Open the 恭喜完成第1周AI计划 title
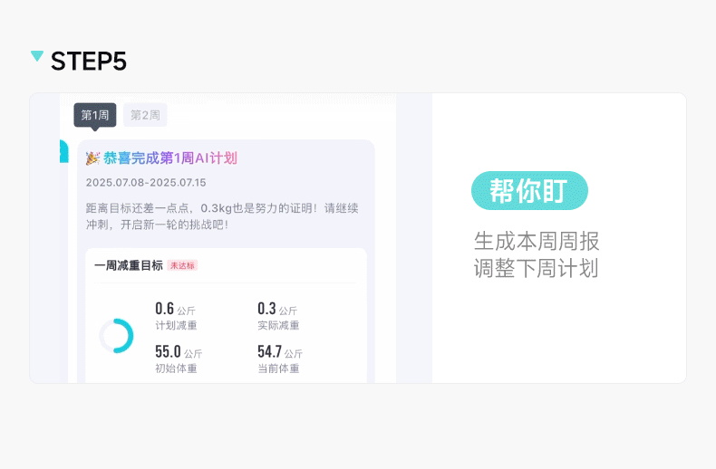Screen dimensions: 716x469 tap(170, 158)
